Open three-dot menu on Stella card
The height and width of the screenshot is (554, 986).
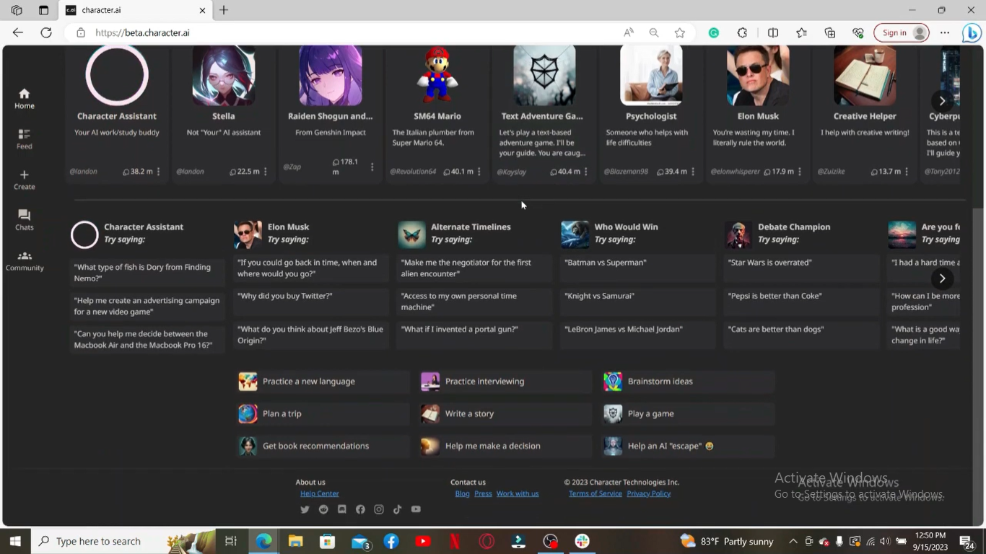coord(266,172)
